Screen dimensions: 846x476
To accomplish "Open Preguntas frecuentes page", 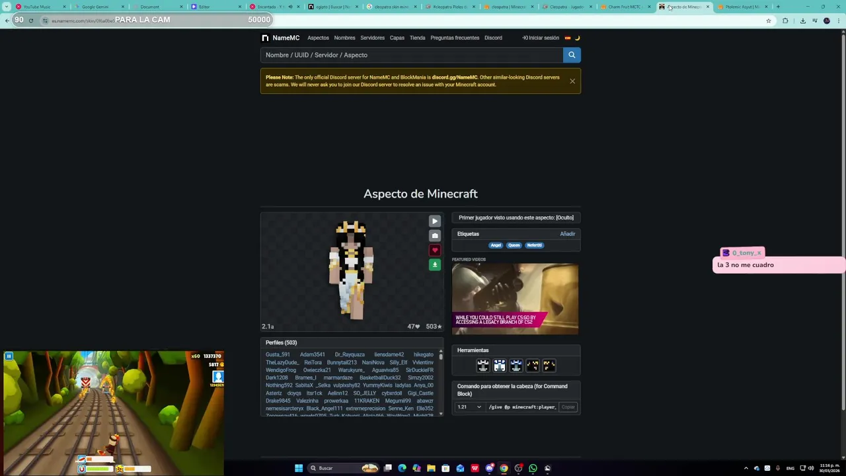I will point(455,38).
